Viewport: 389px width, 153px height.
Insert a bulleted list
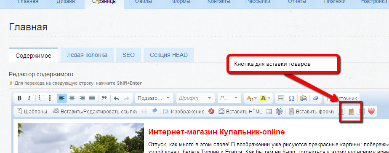(x=52, y=98)
